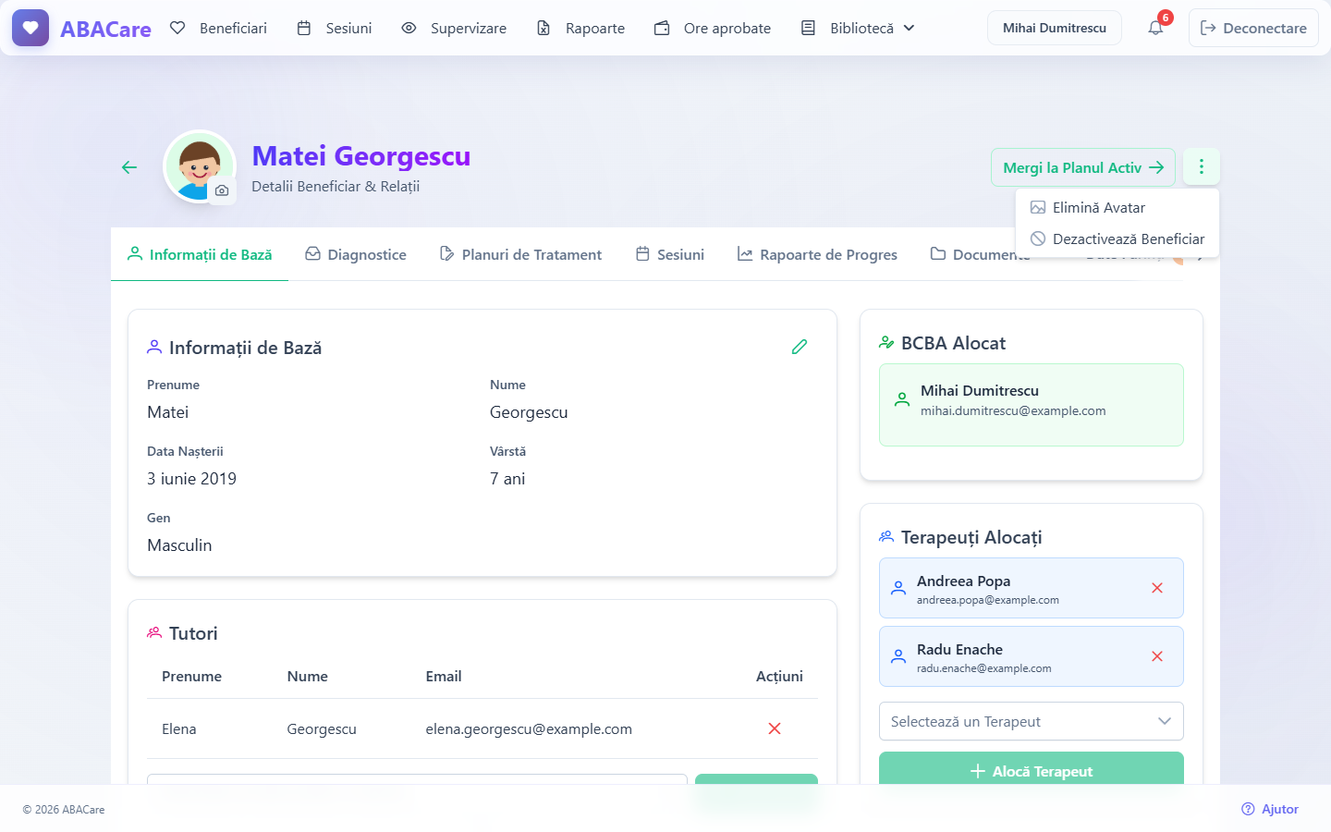Choose Elimină Avatar from the menu

coord(1117,207)
